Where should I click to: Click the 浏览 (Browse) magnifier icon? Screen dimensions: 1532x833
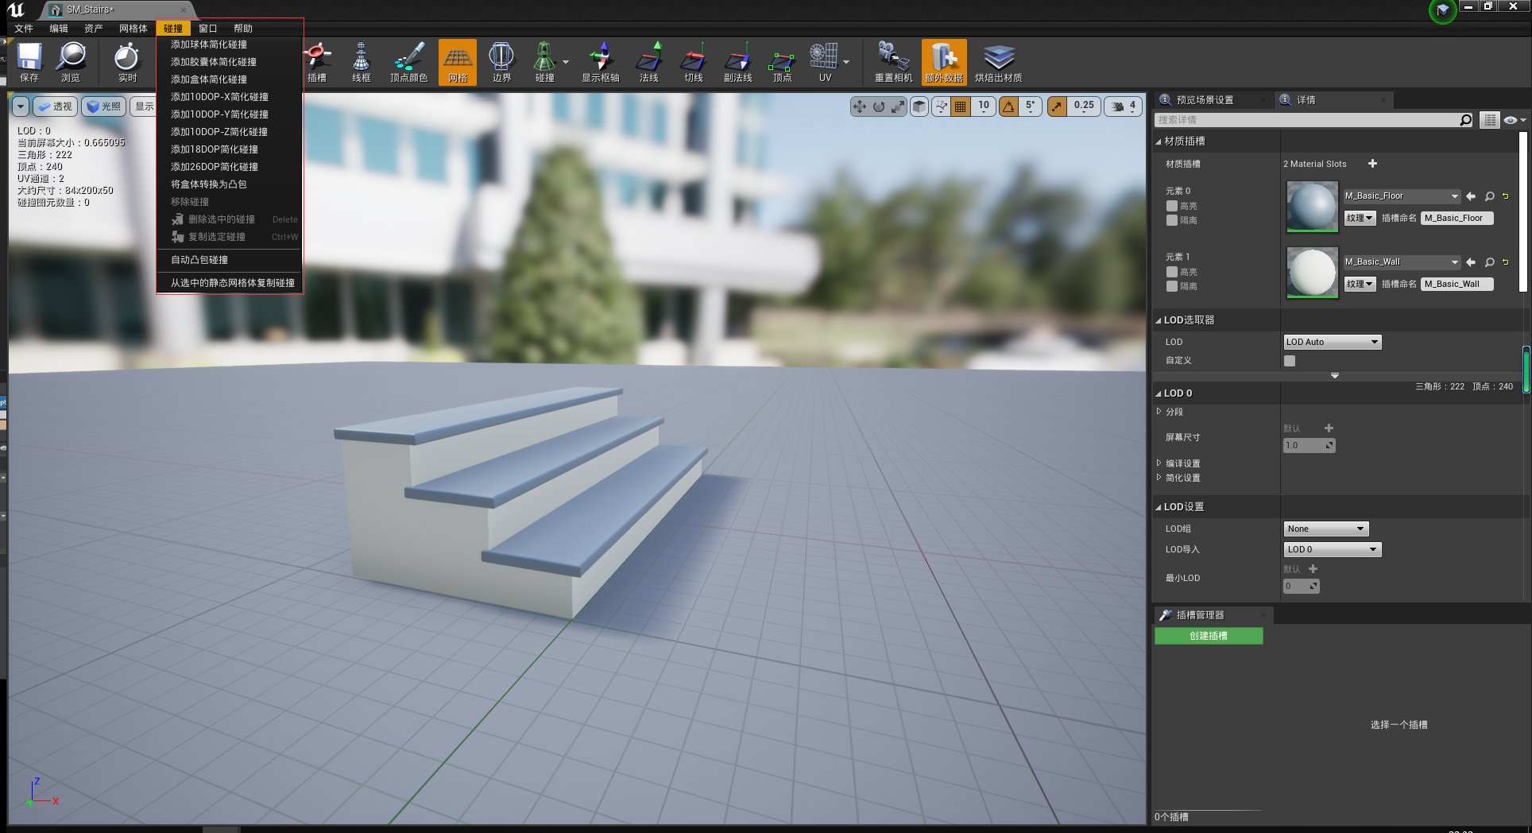tap(71, 62)
